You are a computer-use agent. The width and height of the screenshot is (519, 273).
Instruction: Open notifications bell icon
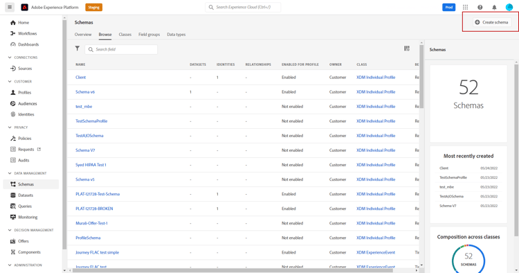494,7
